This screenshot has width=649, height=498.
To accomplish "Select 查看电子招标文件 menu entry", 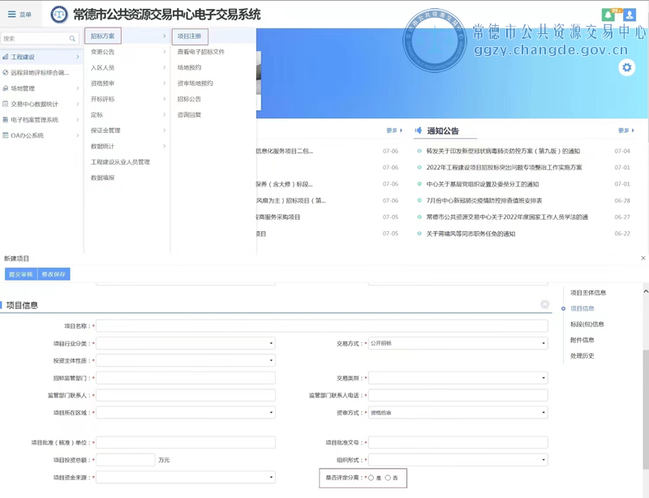I will (x=200, y=52).
